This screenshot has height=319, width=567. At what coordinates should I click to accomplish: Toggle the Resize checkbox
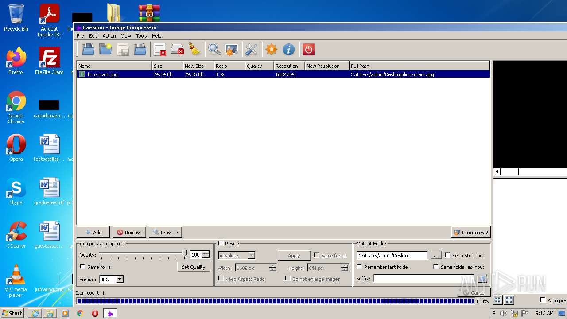click(221, 244)
